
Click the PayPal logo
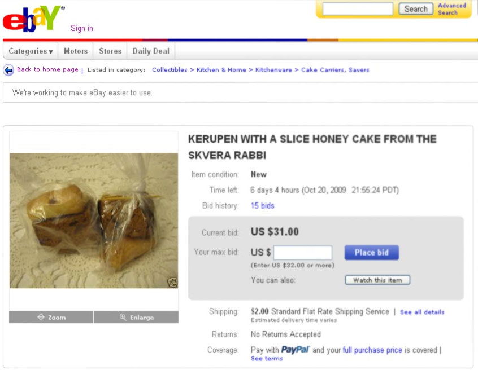[x=296, y=350]
